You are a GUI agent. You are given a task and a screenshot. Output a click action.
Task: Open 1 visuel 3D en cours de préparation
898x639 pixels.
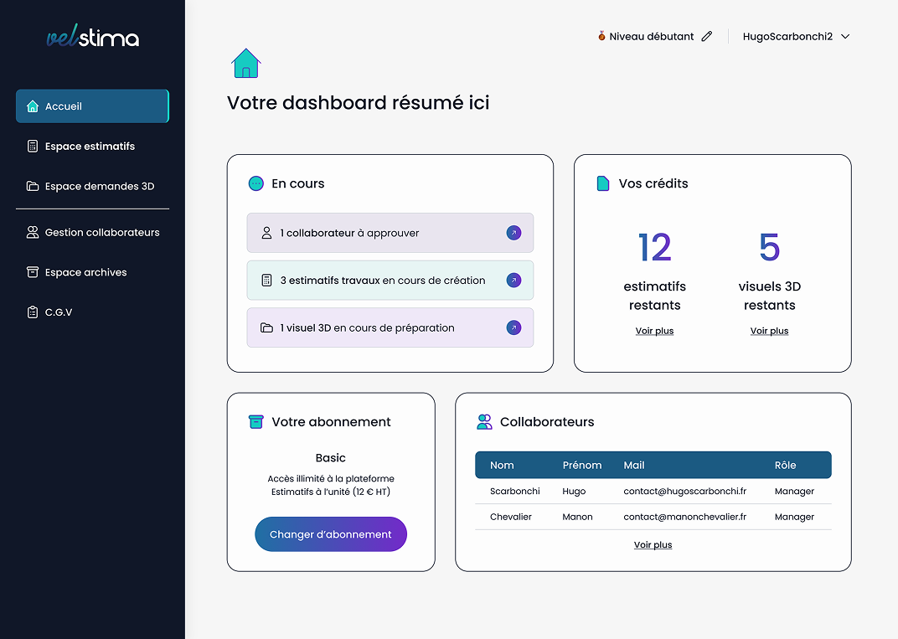point(390,327)
